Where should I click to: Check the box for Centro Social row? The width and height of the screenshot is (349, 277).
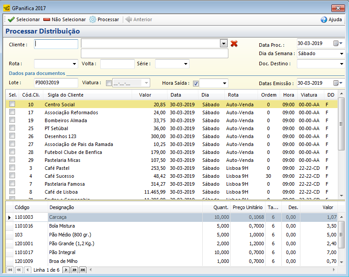[12, 105]
